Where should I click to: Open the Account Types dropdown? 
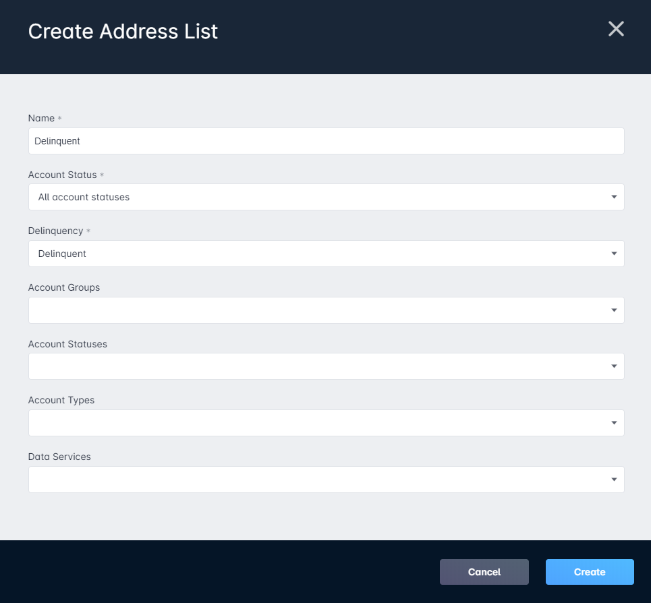click(327, 423)
